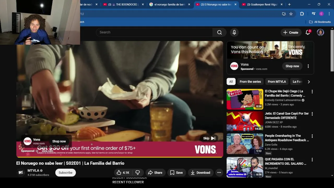Viewport: 334px width, 188px height.
Task: Open the Comedy Central Latinoamérica channel name
Action: point(283,100)
